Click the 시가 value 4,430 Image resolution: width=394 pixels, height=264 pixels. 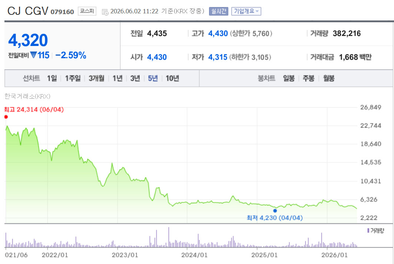(157, 57)
